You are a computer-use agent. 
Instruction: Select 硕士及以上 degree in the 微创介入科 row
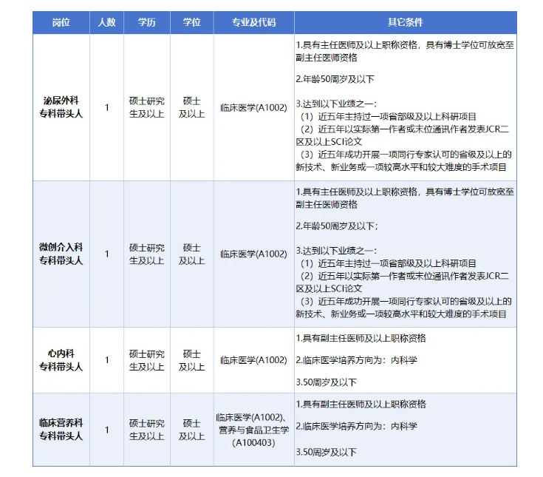point(191,254)
